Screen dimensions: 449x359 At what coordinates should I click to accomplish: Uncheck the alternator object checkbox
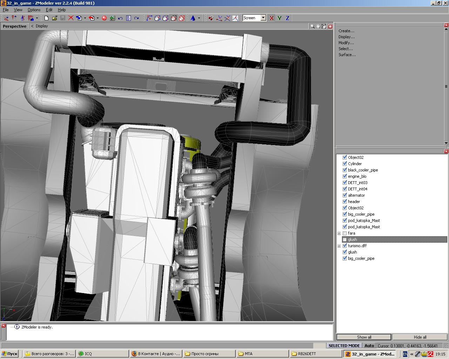[x=344, y=195]
